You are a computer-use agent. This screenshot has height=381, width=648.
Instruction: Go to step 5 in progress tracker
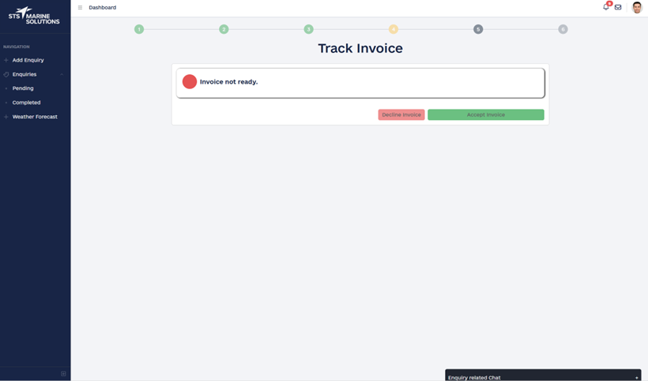click(478, 29)
